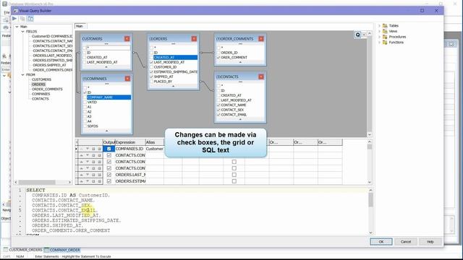Move the COMPANIES.ID grid row down

(88, 149)
